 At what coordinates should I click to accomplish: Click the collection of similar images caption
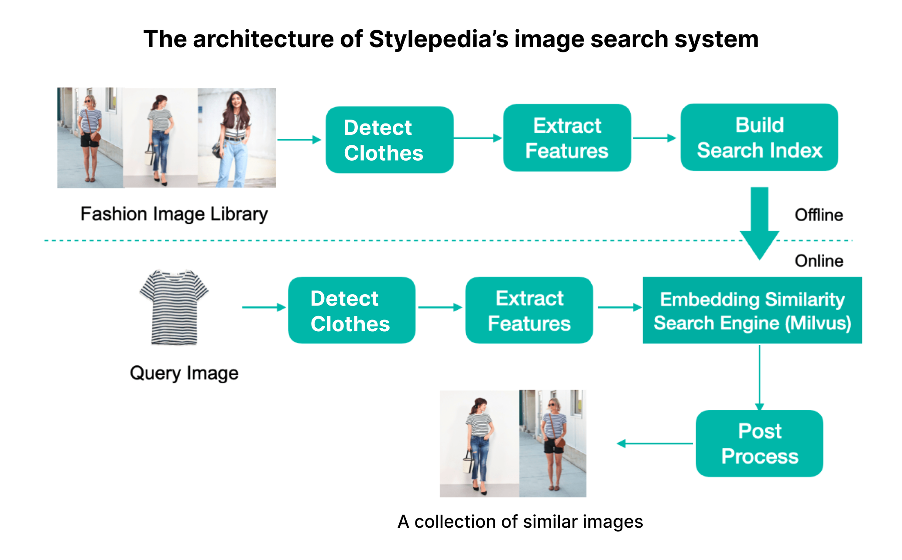520,522
